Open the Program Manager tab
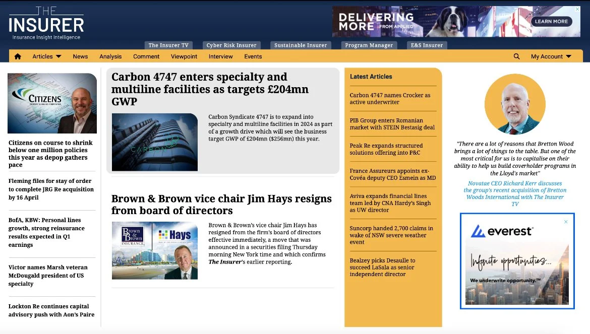The width and height of the screenshot is (590, 334). tap(369, 45)
